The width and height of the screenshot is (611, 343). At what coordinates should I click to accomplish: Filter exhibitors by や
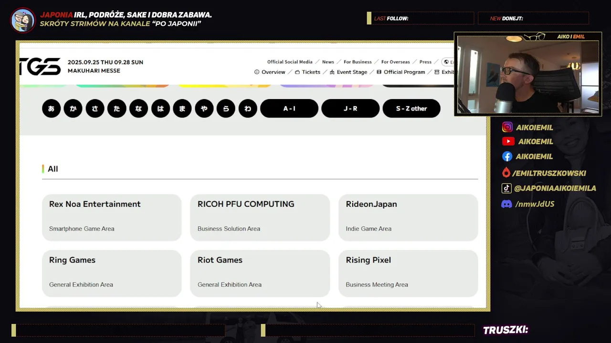[204, 109]
